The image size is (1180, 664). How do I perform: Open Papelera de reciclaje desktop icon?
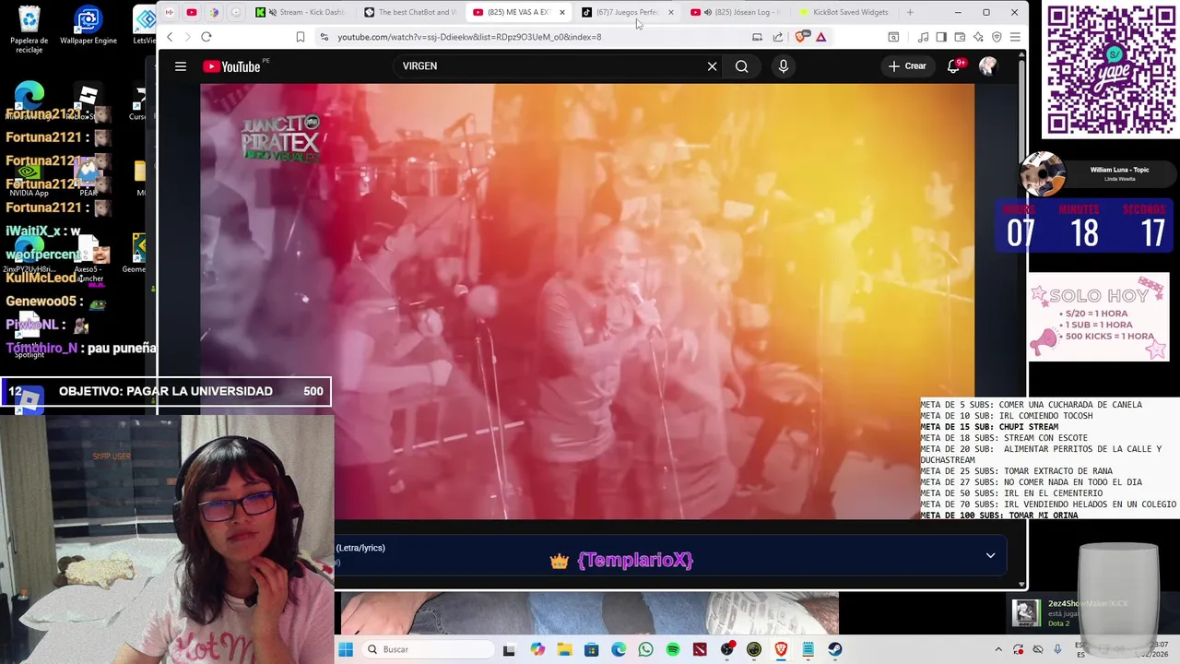29,30
